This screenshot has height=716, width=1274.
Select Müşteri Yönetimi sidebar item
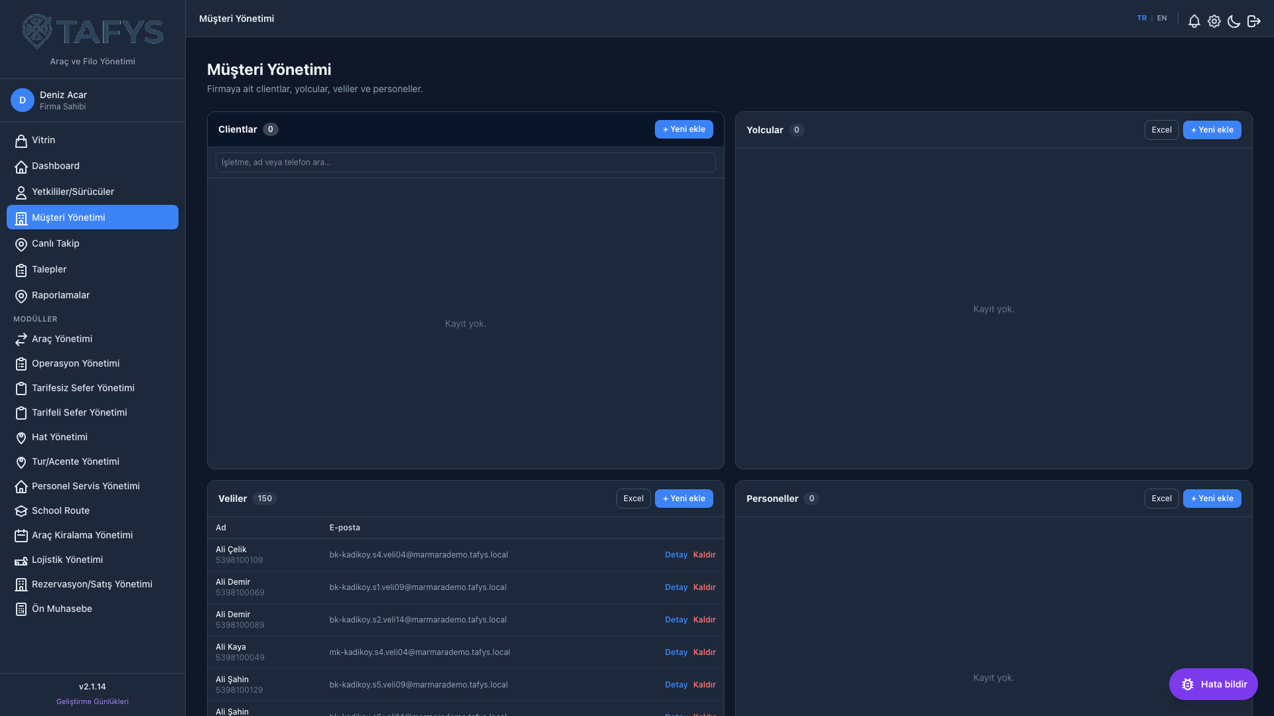(92, 217)
